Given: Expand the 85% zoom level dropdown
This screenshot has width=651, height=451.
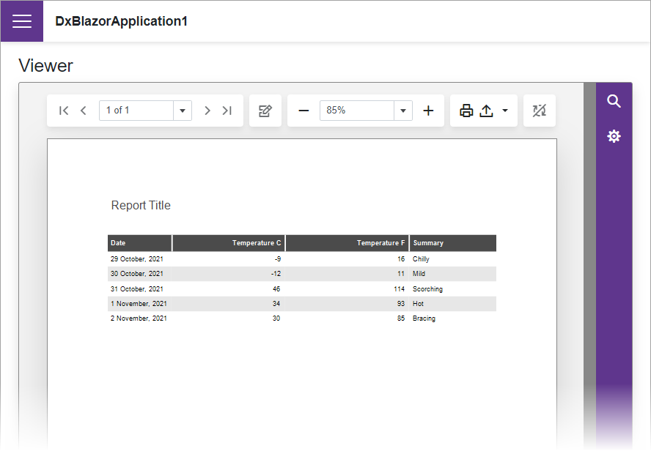Looking at the screenshot, I should tap(403, 111).
